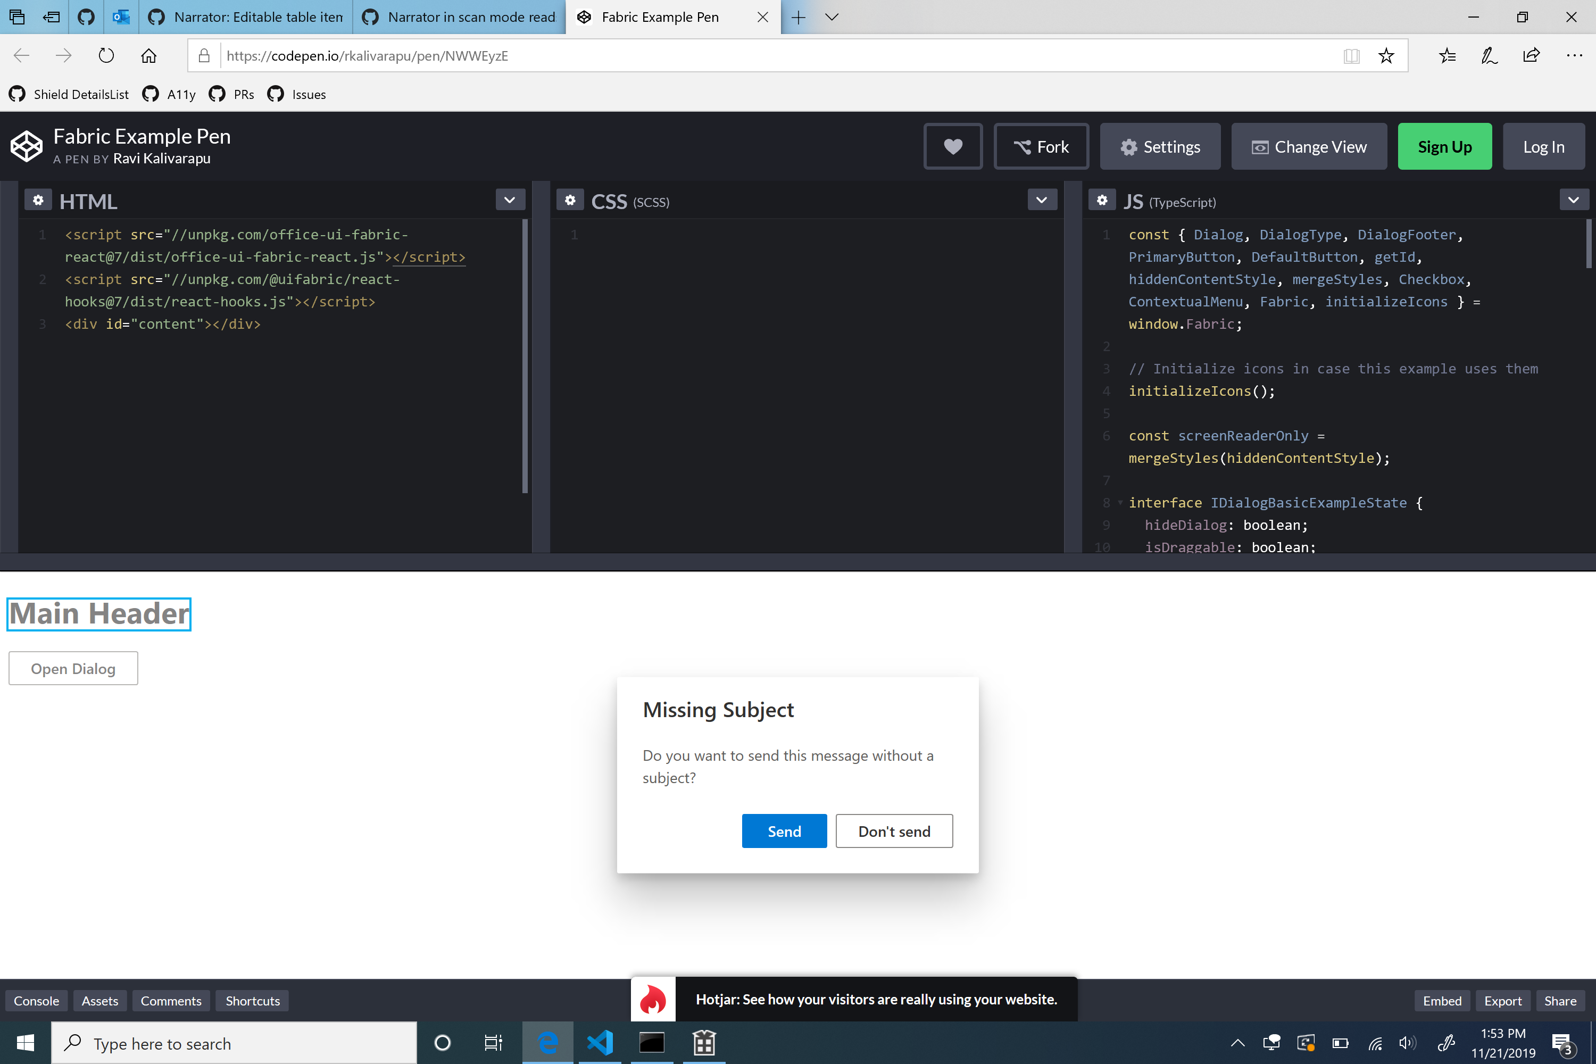Open the favorites hub icon
This screenshot has height=1064, width=1596.
tap(1448, 56)
